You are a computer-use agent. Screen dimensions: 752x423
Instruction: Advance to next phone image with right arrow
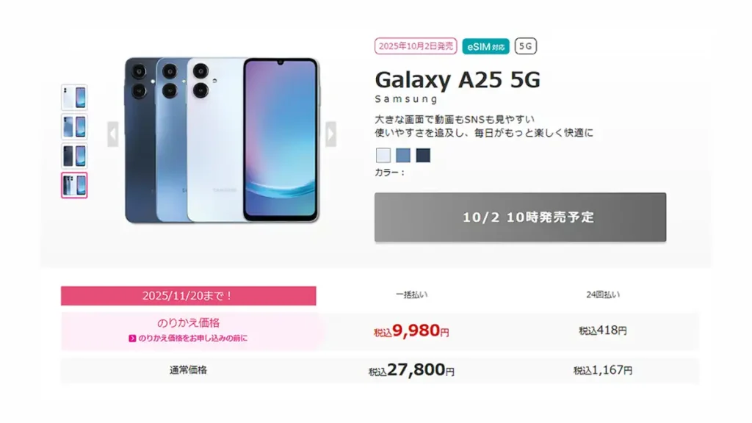click(x=330, y=134)
